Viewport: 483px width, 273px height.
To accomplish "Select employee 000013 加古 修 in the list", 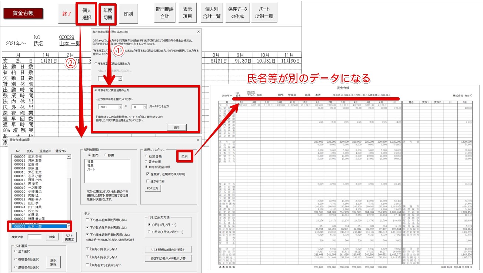I will click(40, 164).
